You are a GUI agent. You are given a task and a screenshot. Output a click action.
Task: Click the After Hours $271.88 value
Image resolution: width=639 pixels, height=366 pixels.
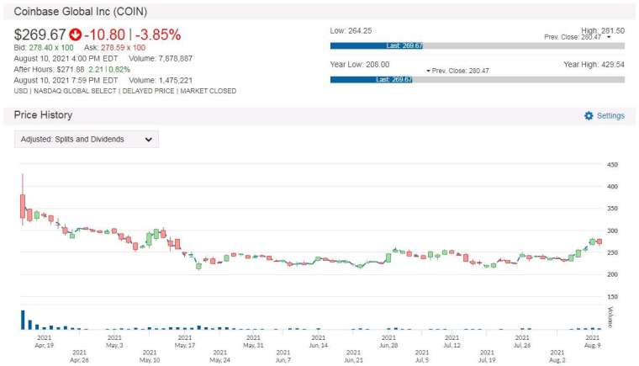point(71,69)
